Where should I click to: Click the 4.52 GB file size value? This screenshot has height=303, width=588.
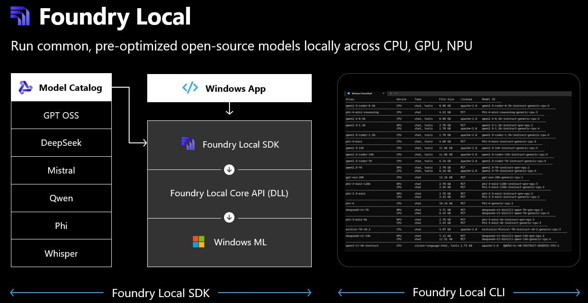tap(445, 112)
